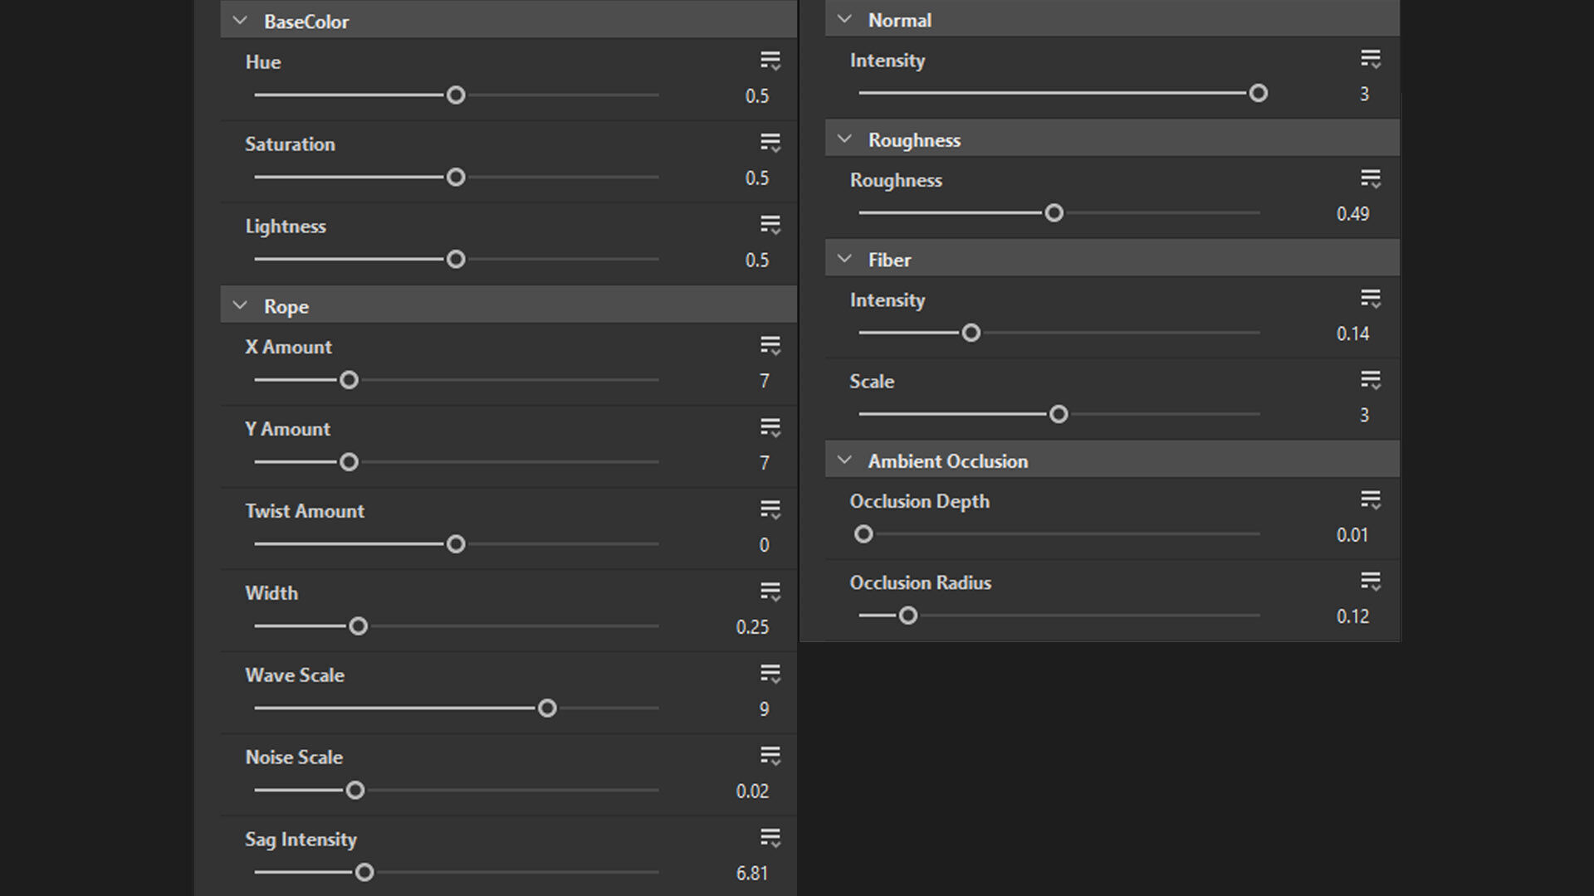
Task: Open the Wave Scale parameter menu icon
Action: click(x=770, y=674)
